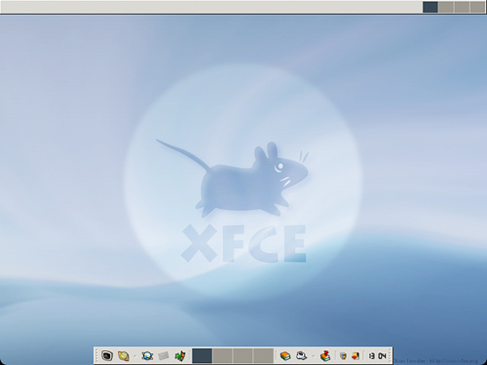Launch the terminal emulator from the panel

[107, 356]
